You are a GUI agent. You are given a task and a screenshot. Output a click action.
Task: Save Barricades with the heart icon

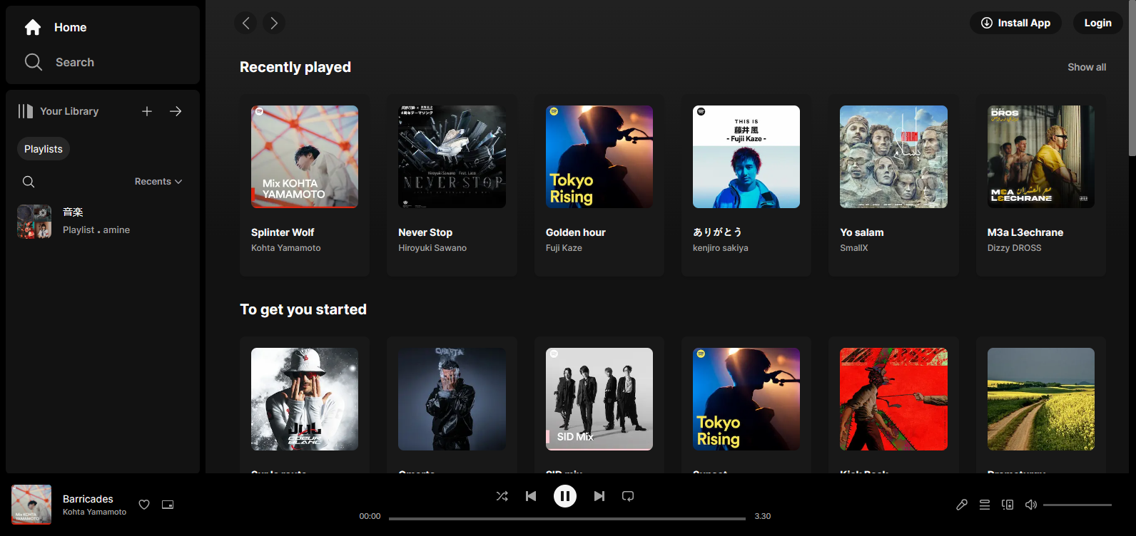point(144,505)
